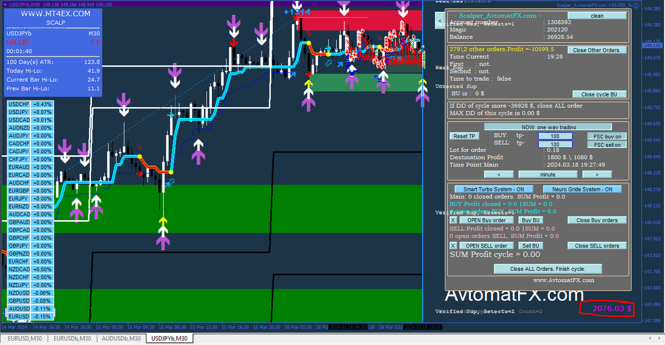
Task: Click the Reset TP button
Action: point(464,136)
